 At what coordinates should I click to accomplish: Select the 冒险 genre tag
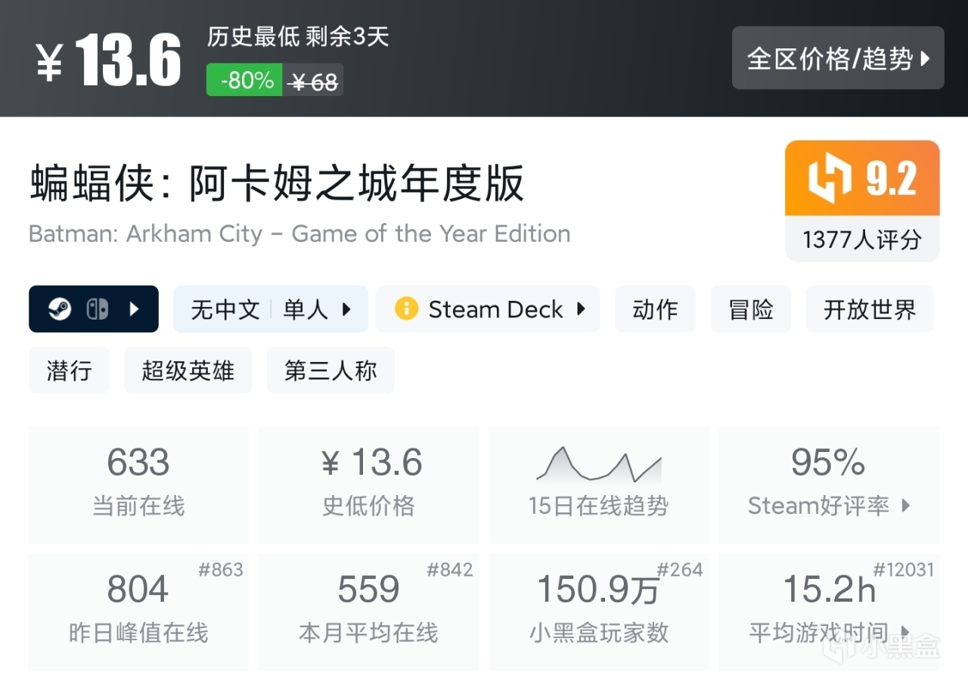[750, 309]
